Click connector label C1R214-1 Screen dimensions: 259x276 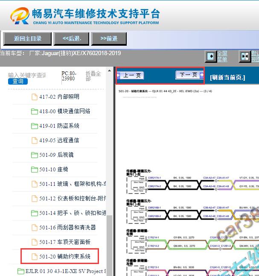(153, 238)
